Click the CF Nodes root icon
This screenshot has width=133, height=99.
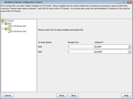(x=2, y=21)
